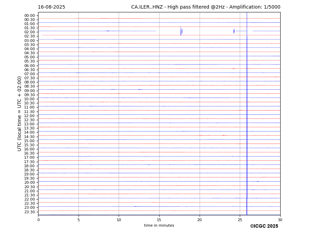Click the 01:00 time label
This screenshot has width=318, height=239.
click(x=30, y=24)
